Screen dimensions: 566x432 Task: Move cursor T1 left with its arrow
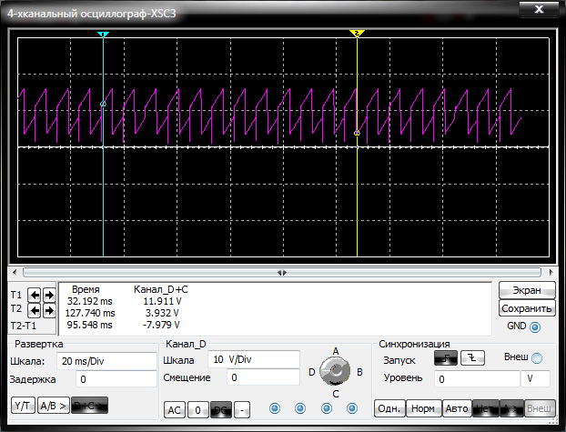[x=35, y=296]
